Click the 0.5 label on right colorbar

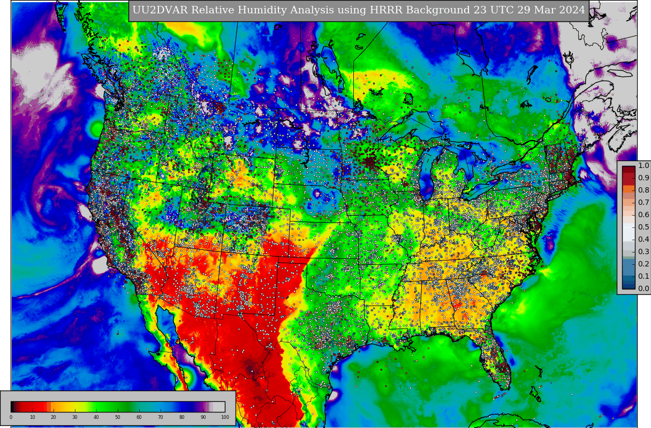pyautogui.click(x=644, y=227)
